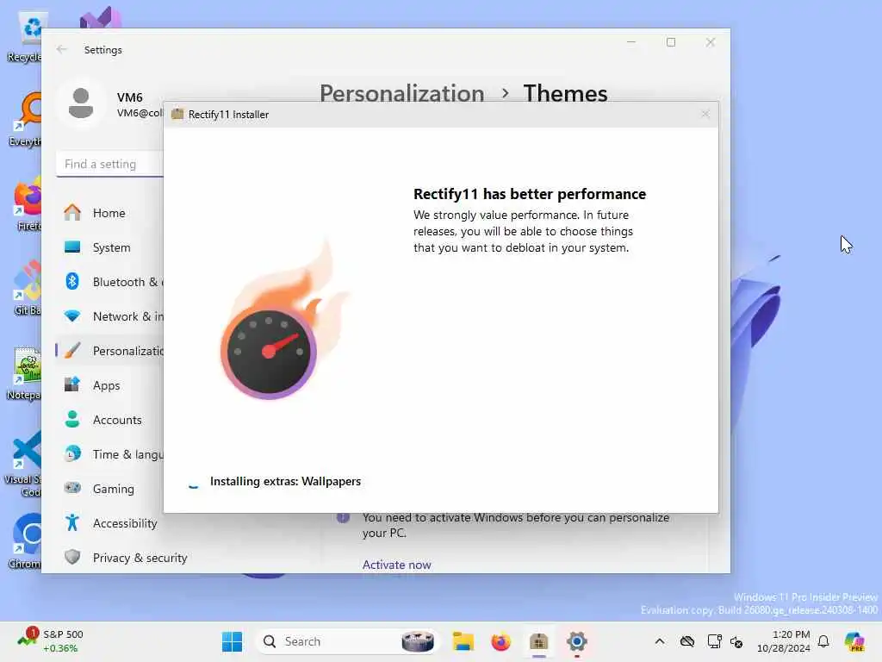Click the VM6 user avatar
The image size is (882, 662).
(81, 103)
